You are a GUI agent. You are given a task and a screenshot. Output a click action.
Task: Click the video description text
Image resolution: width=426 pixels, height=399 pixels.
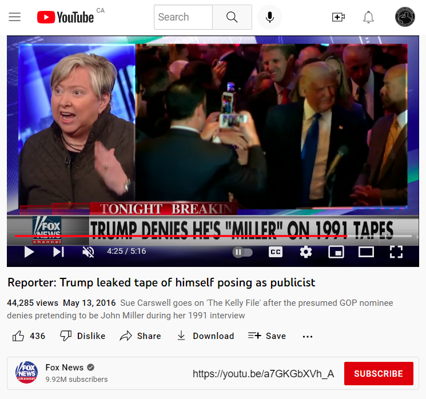pos(200,309)
